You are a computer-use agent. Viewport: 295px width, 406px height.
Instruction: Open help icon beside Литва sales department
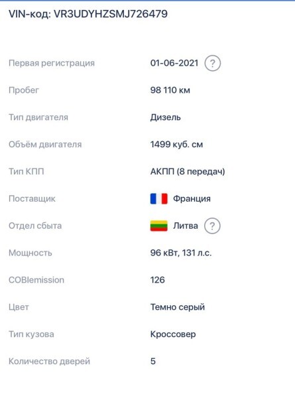(212, 226)
